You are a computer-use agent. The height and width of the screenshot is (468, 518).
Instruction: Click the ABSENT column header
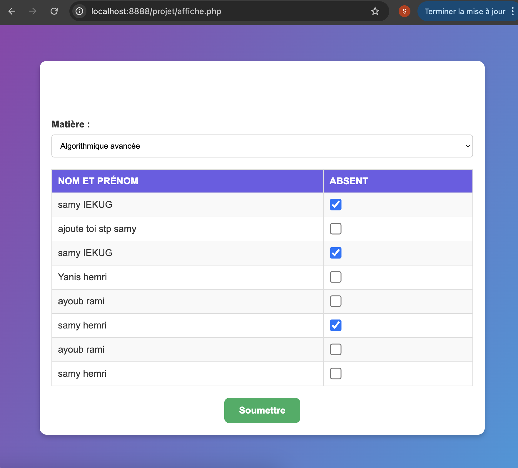(349, 181)
